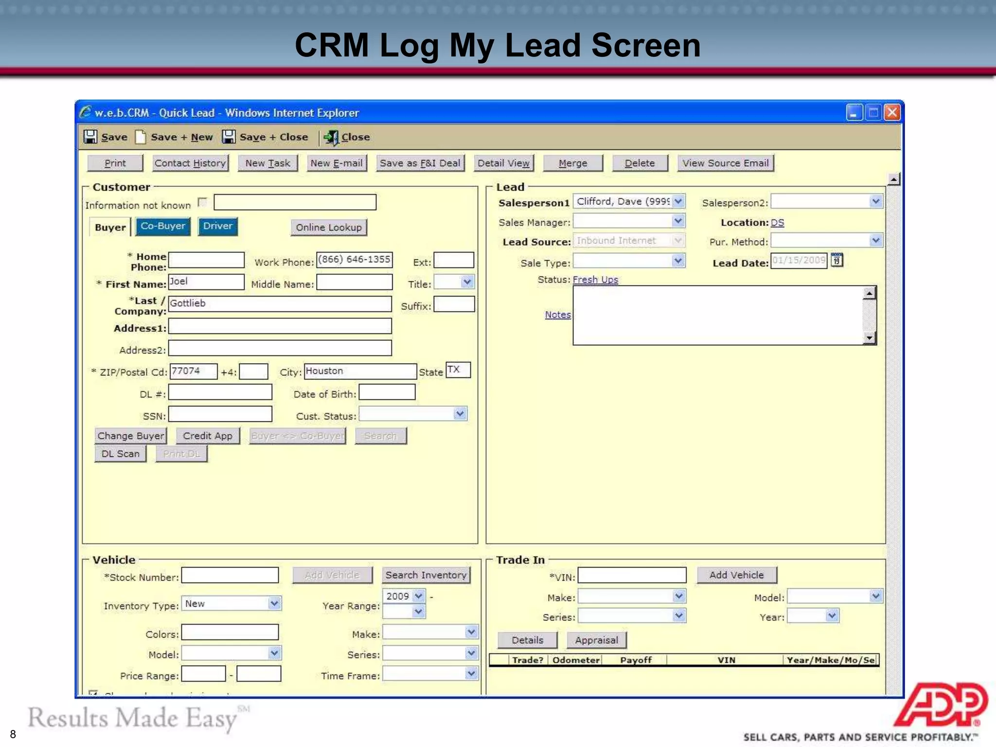Click the Merge button
Screen dimensions: 996x747
point(573,163)
